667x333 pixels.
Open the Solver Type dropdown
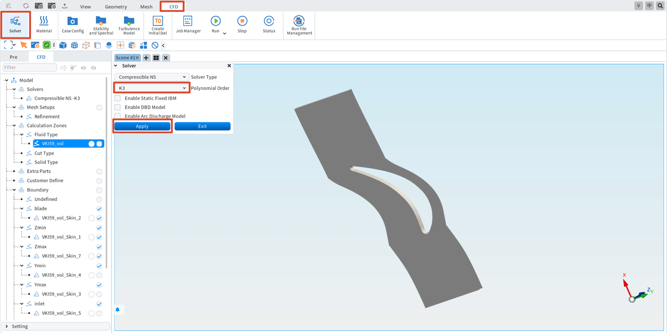(151, 77)
